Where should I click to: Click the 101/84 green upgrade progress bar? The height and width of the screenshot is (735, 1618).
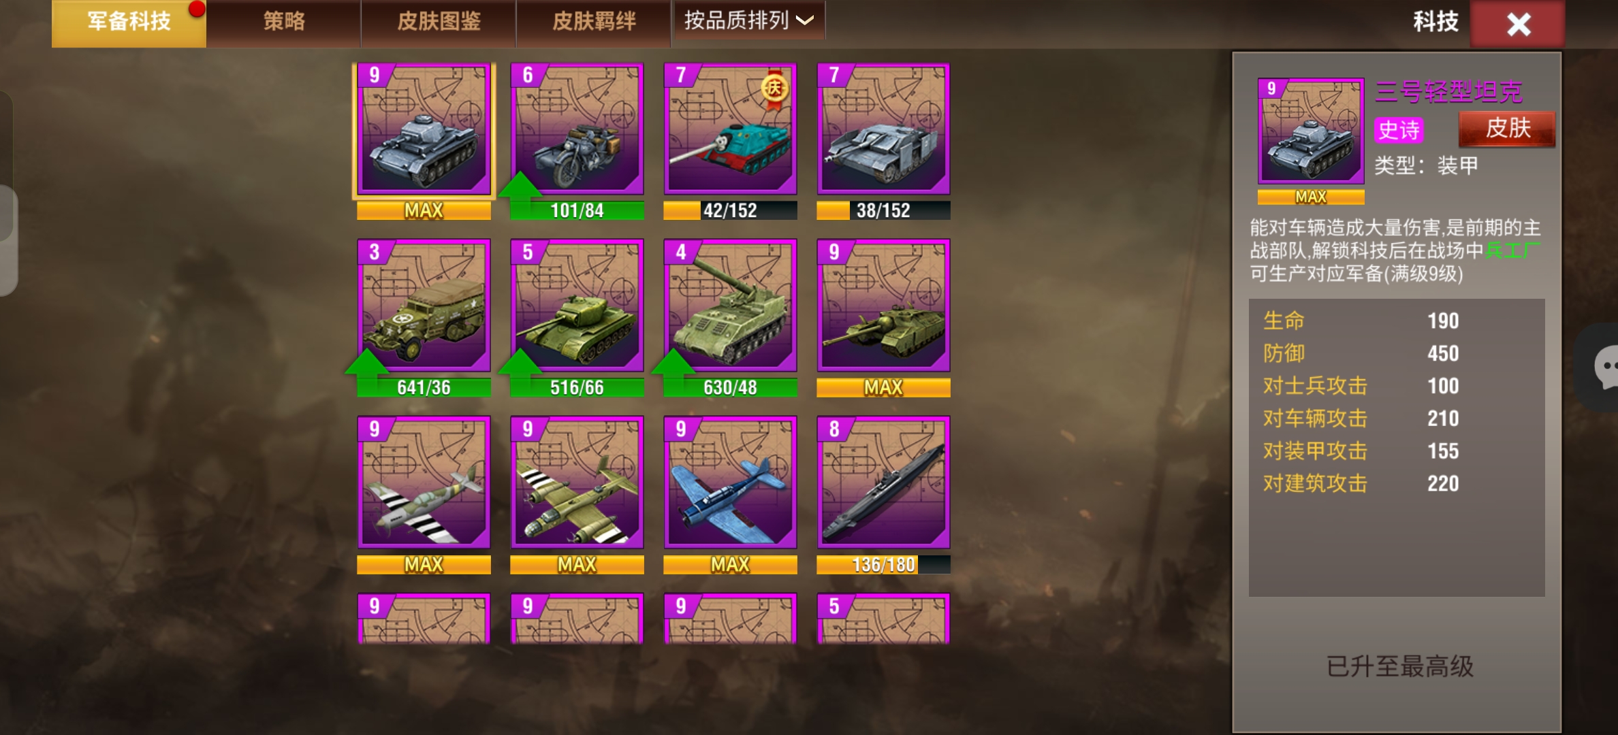(577, 210)
